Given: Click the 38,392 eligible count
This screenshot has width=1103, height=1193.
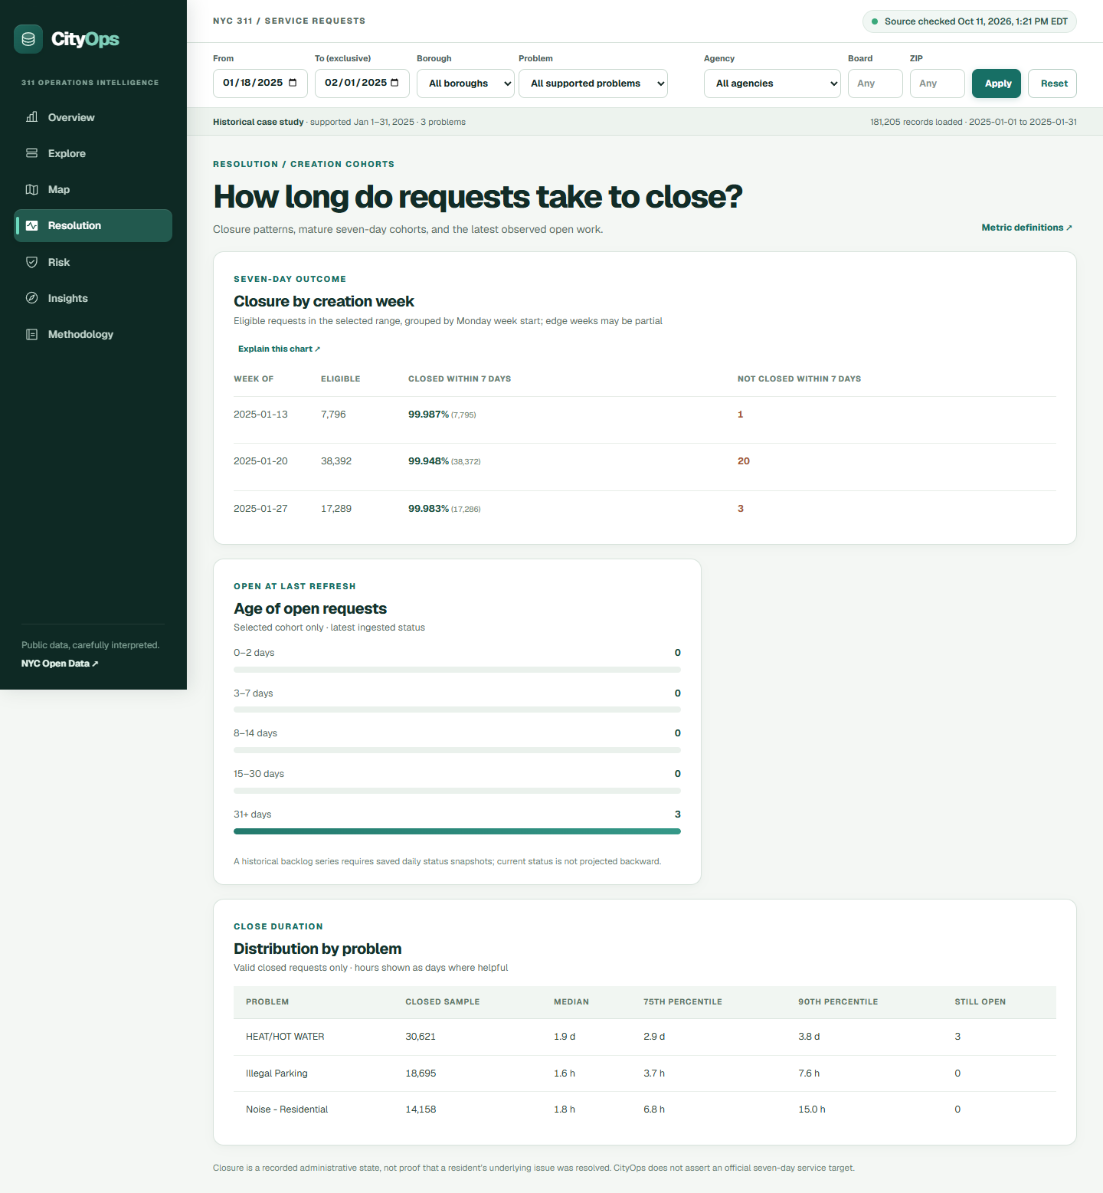Looking at the screenshot, I should click(336, 461).
